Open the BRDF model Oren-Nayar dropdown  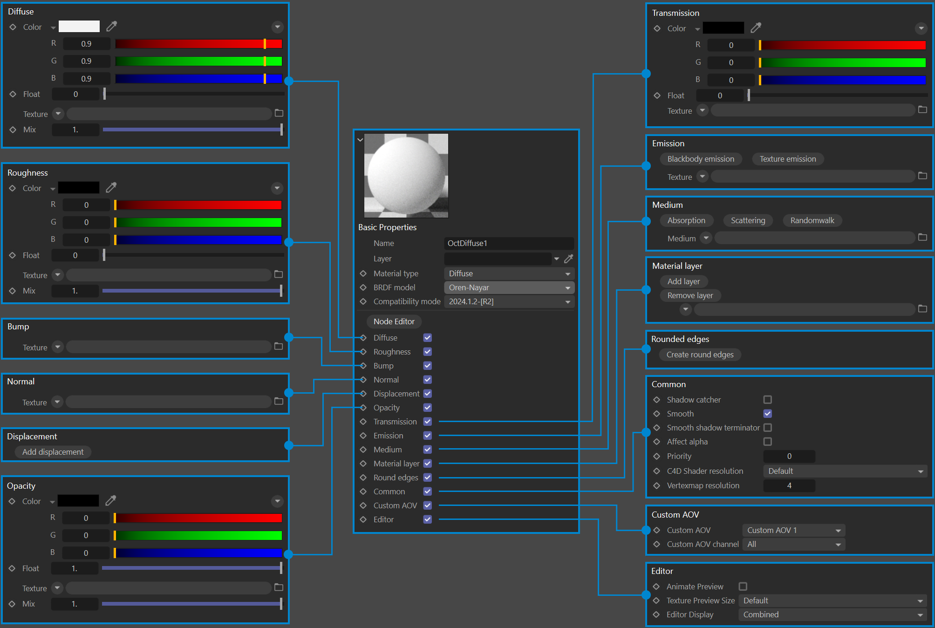pos(509,288)
